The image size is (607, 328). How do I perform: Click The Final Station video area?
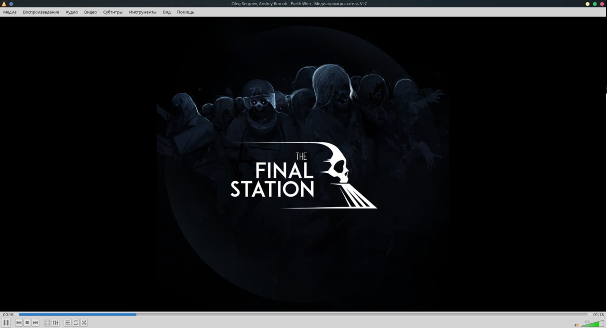tap(303, 164)
